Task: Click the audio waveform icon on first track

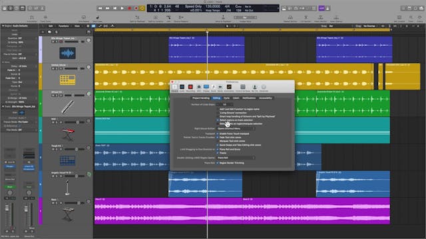Action: tap(67, 53)
